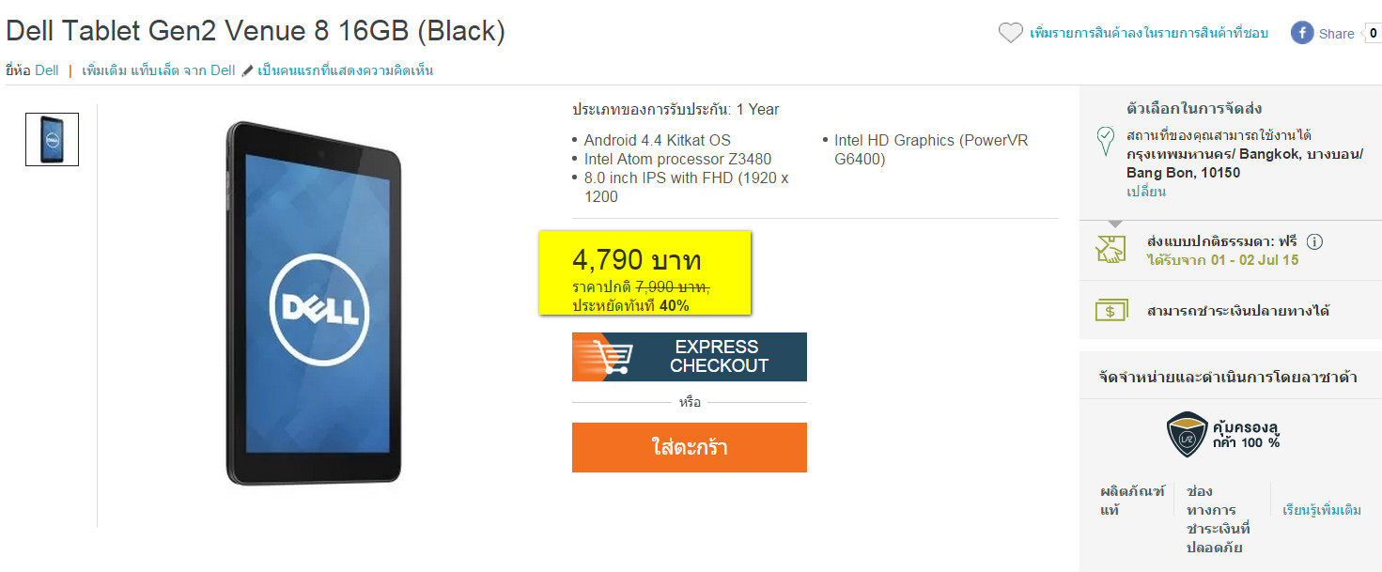The image size is (1382, 572).
Task: Click the learn more link
Action: click(1322, 510)
